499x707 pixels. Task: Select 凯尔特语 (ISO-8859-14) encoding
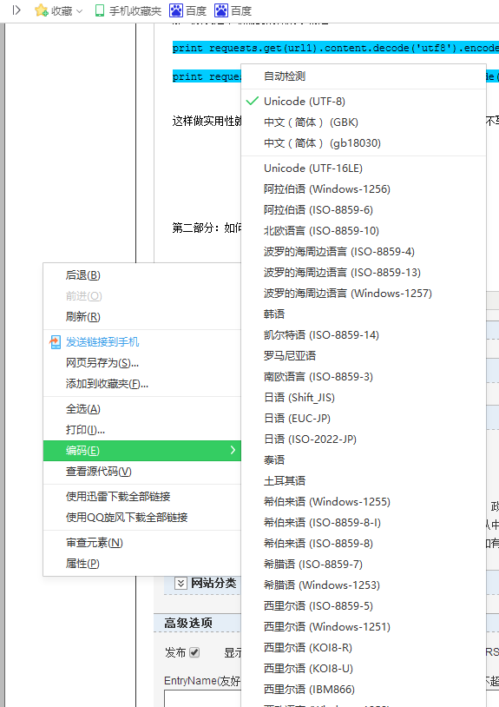coord(364,334)
